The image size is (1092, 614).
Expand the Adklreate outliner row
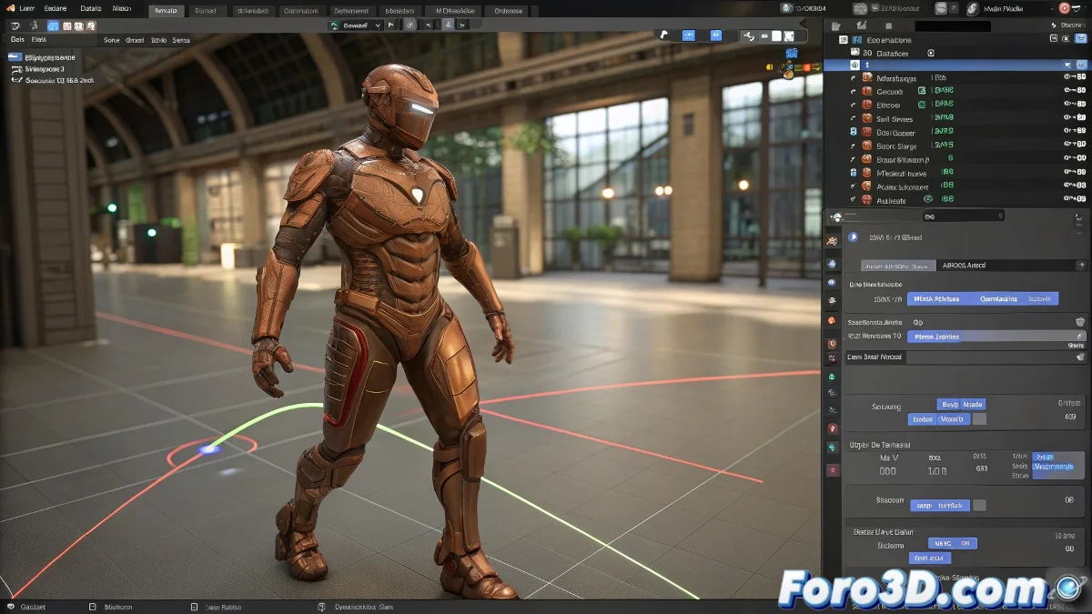pos(854,200)
